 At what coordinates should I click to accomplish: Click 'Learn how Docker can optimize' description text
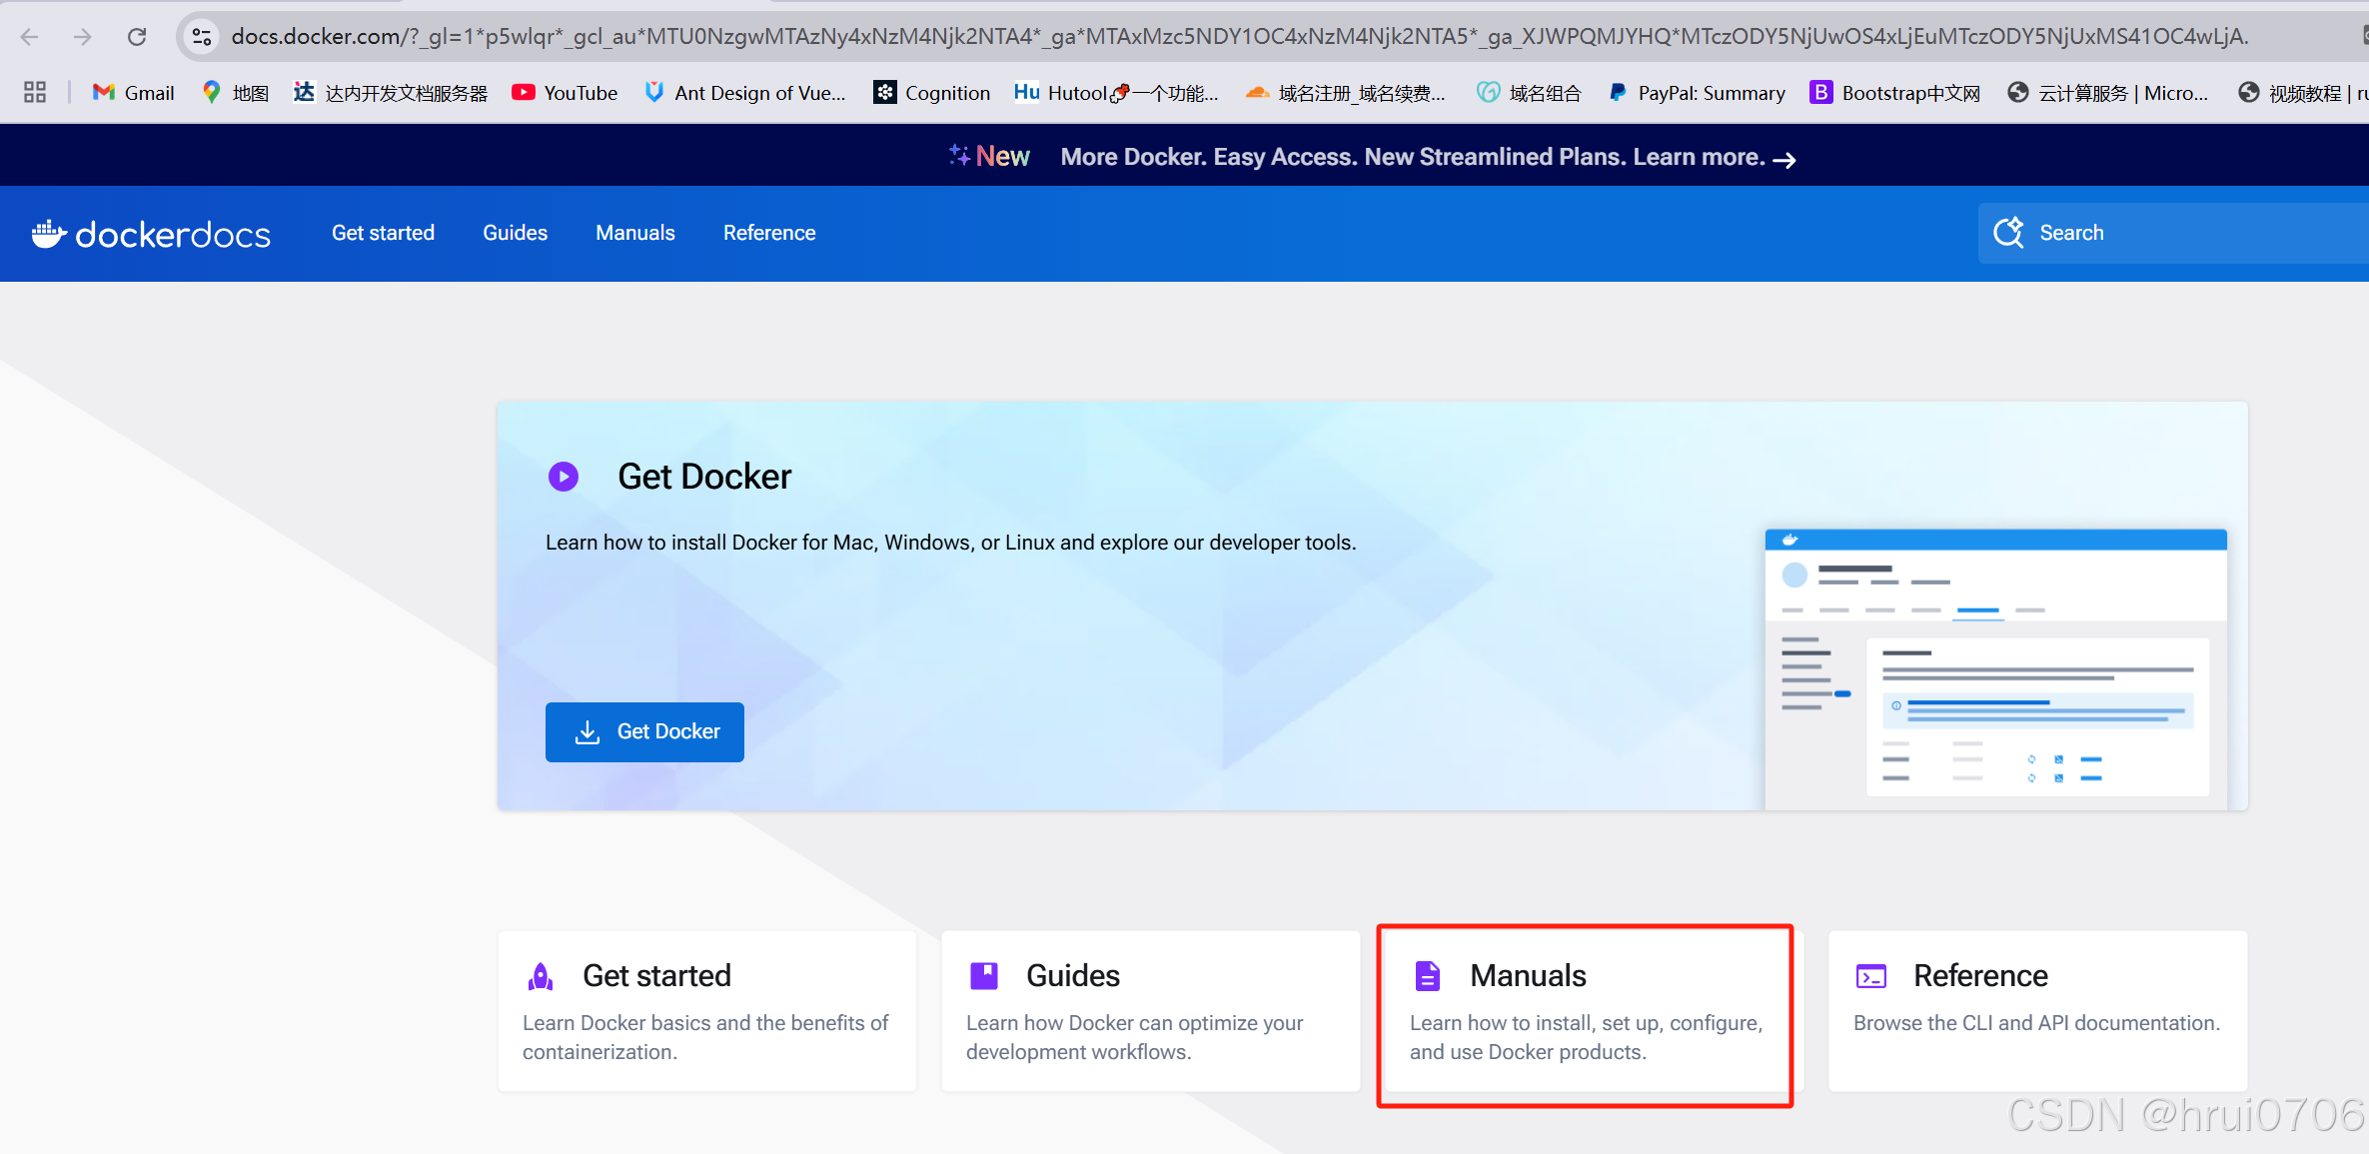[x=1134, y=1037]
